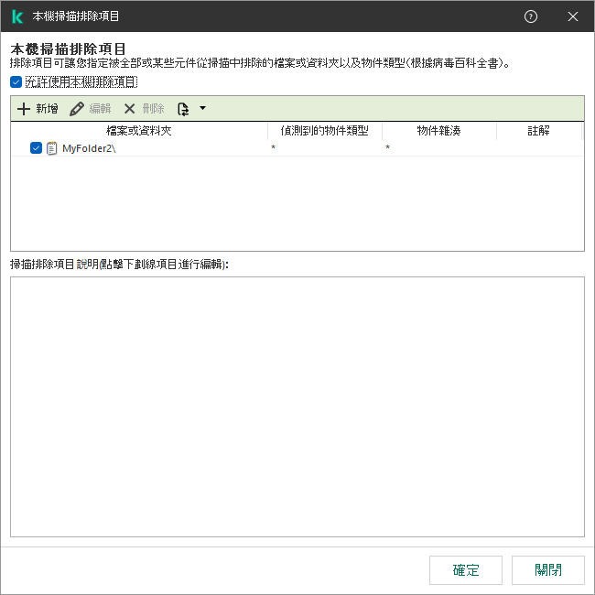Click the 物件雜湊 column header
This screenshot has width=595, height=595.
point(439,131)
